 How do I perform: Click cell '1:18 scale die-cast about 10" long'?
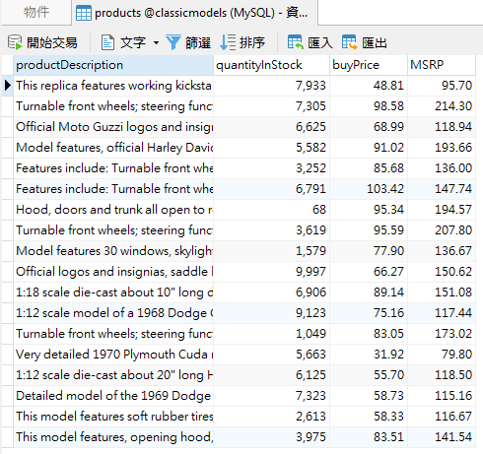pyautogui.click(x=113, y=292)
